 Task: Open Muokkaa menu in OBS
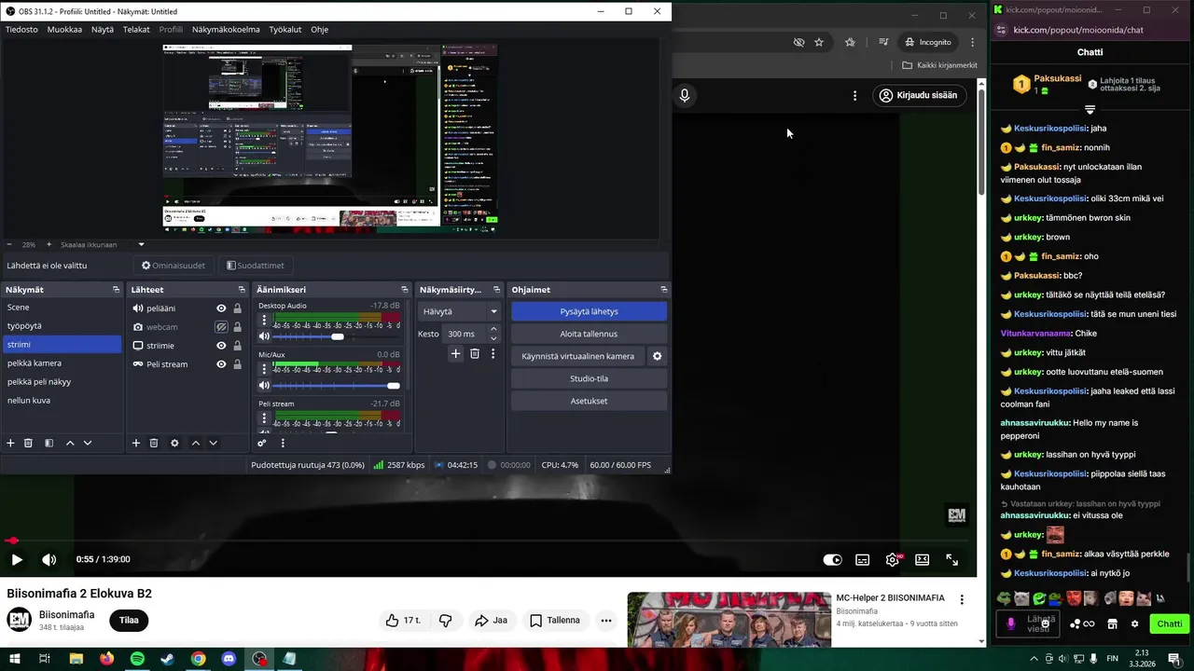click(x=64, y=30)
